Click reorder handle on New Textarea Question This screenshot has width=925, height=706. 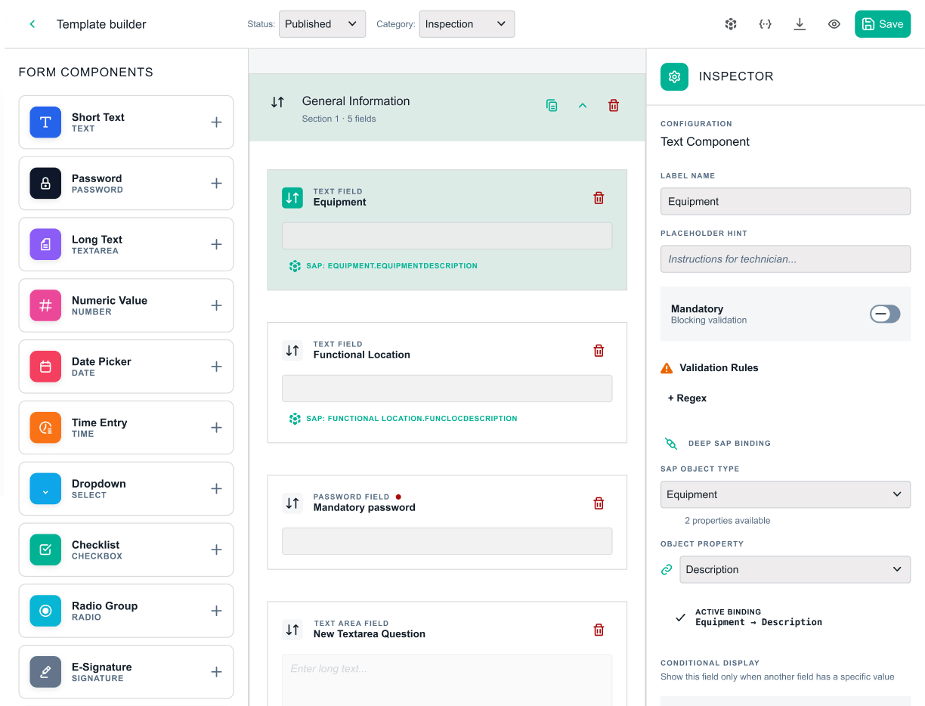292,629
